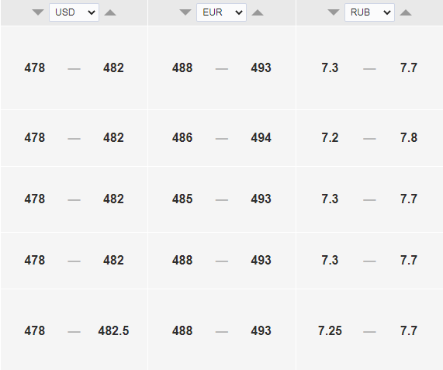
Task: Click the 7.2 RUB buy rate
Action: click(x=330, y=137)
